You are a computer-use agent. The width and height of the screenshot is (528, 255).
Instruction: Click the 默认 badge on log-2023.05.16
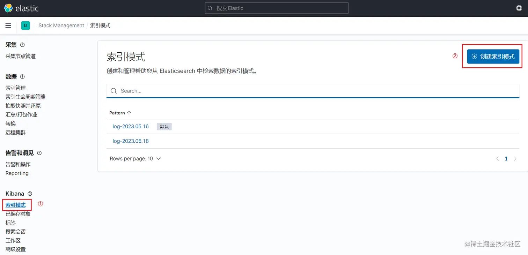pos(164,127)
